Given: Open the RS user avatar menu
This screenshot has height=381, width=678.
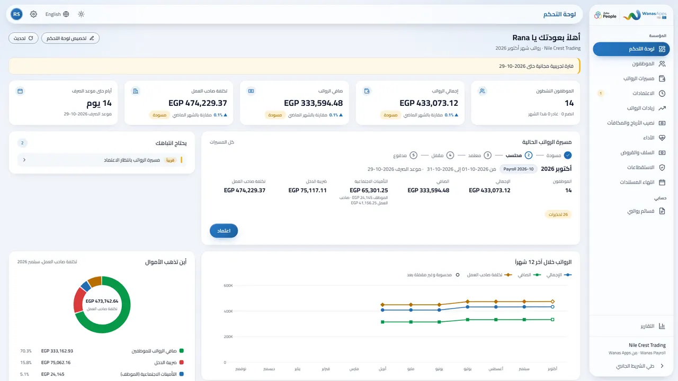Looking at the screenshot, I should tap(16, 14).
